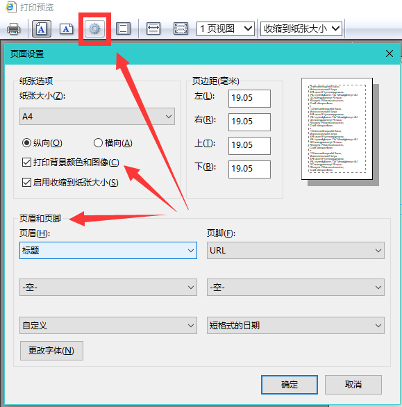402x407 pixels.
Task: Click the full width view icon
Action: pos(153,28)
